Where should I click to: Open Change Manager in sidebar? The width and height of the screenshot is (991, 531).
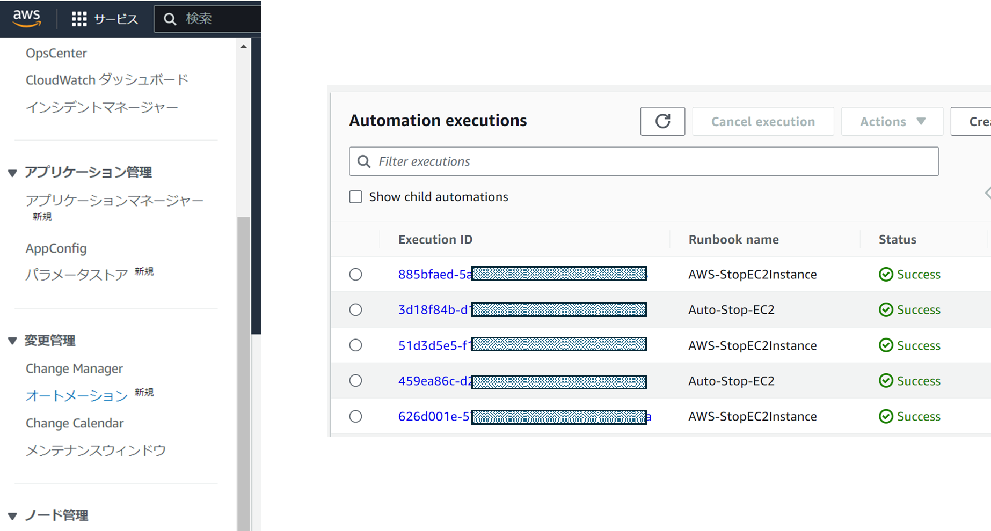pyautogui.click(x=74, y=369)
